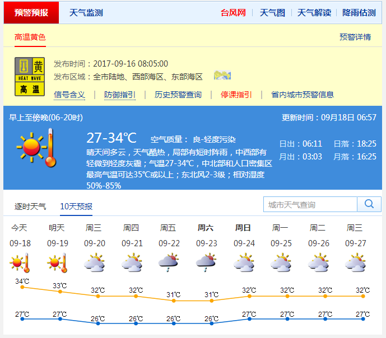386x338 pixels.
Task: Click the yellow heat wave warning icon
Action: (30, 77)
